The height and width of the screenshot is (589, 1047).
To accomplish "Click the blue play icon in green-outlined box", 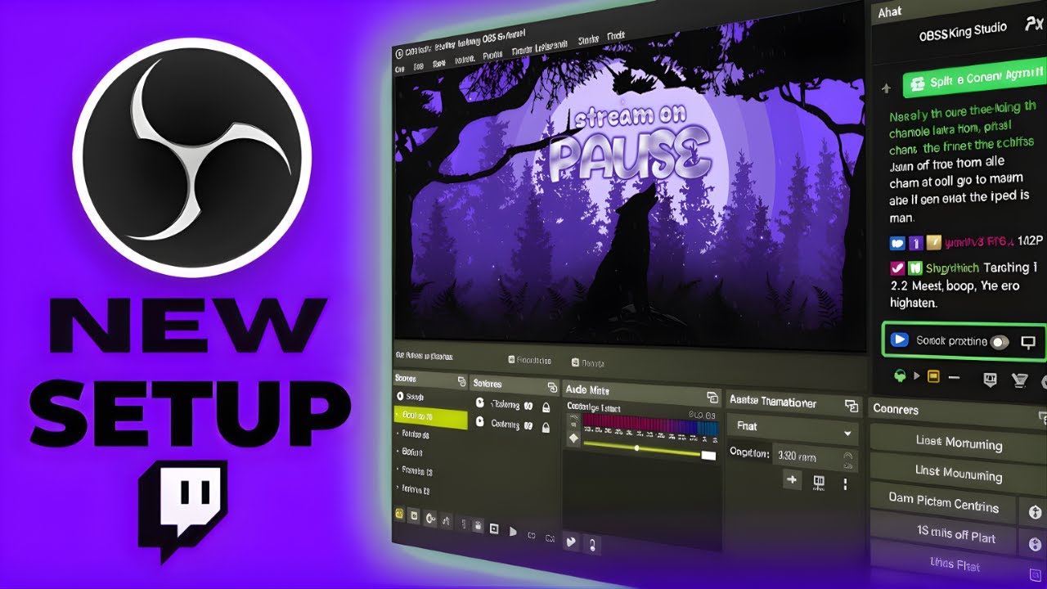I will 900,340.
